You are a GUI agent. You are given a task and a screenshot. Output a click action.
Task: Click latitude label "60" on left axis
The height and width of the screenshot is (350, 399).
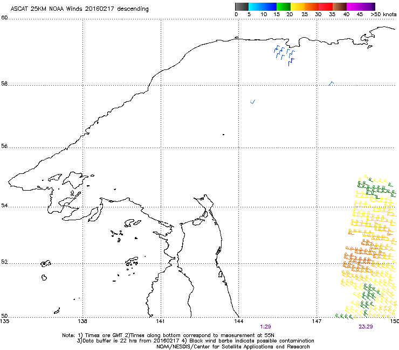(x=4, y=18)
